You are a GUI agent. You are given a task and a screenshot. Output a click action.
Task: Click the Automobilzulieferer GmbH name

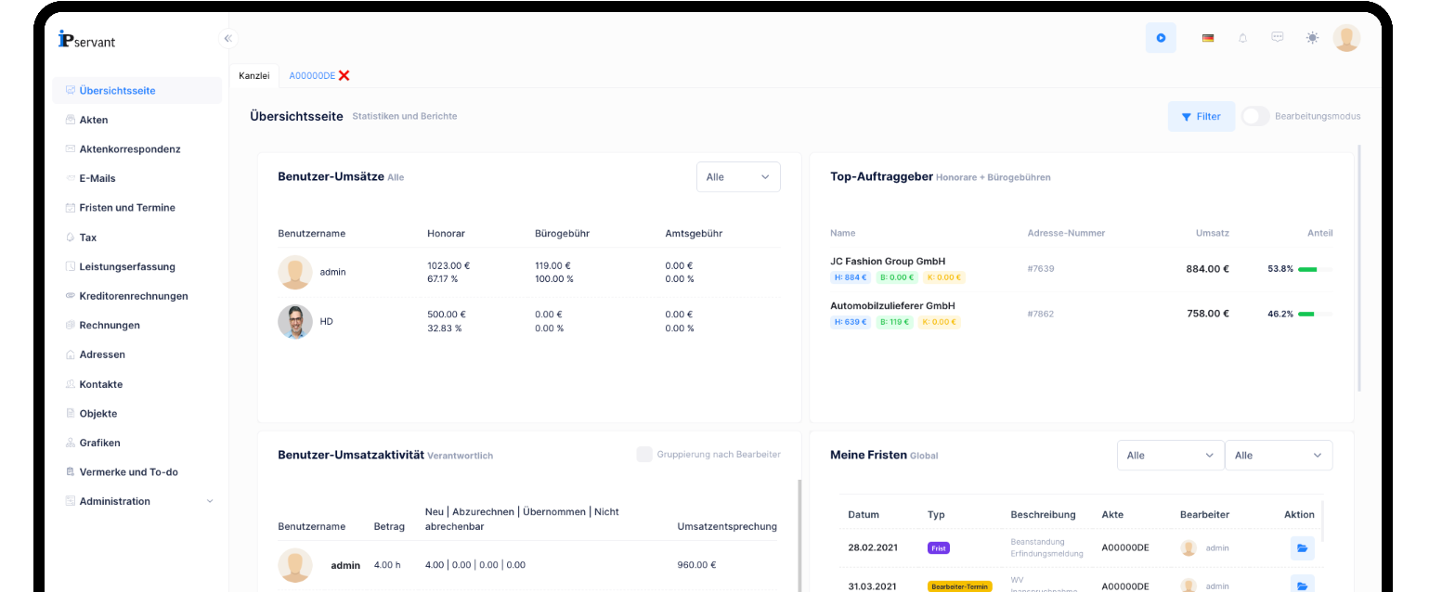point(892,306)
